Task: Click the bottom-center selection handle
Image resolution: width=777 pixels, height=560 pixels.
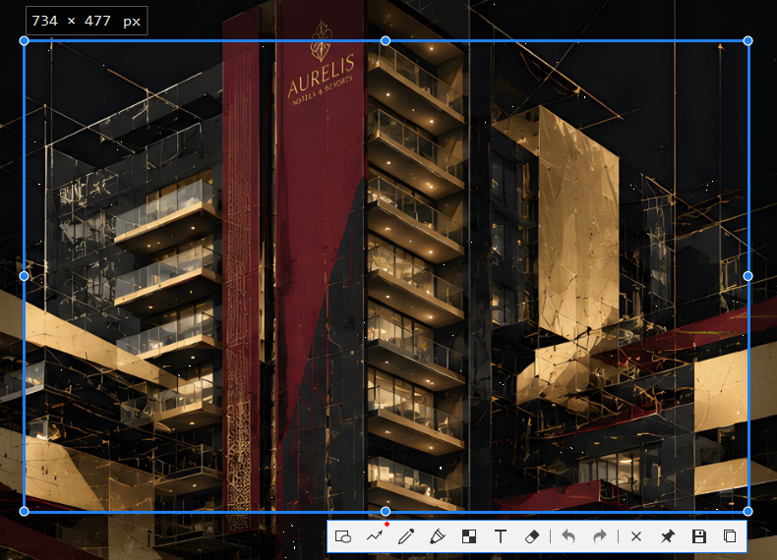Action: coord(386,512)
